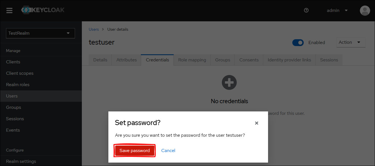Switch to the Role mapping tab

(192, 60)
